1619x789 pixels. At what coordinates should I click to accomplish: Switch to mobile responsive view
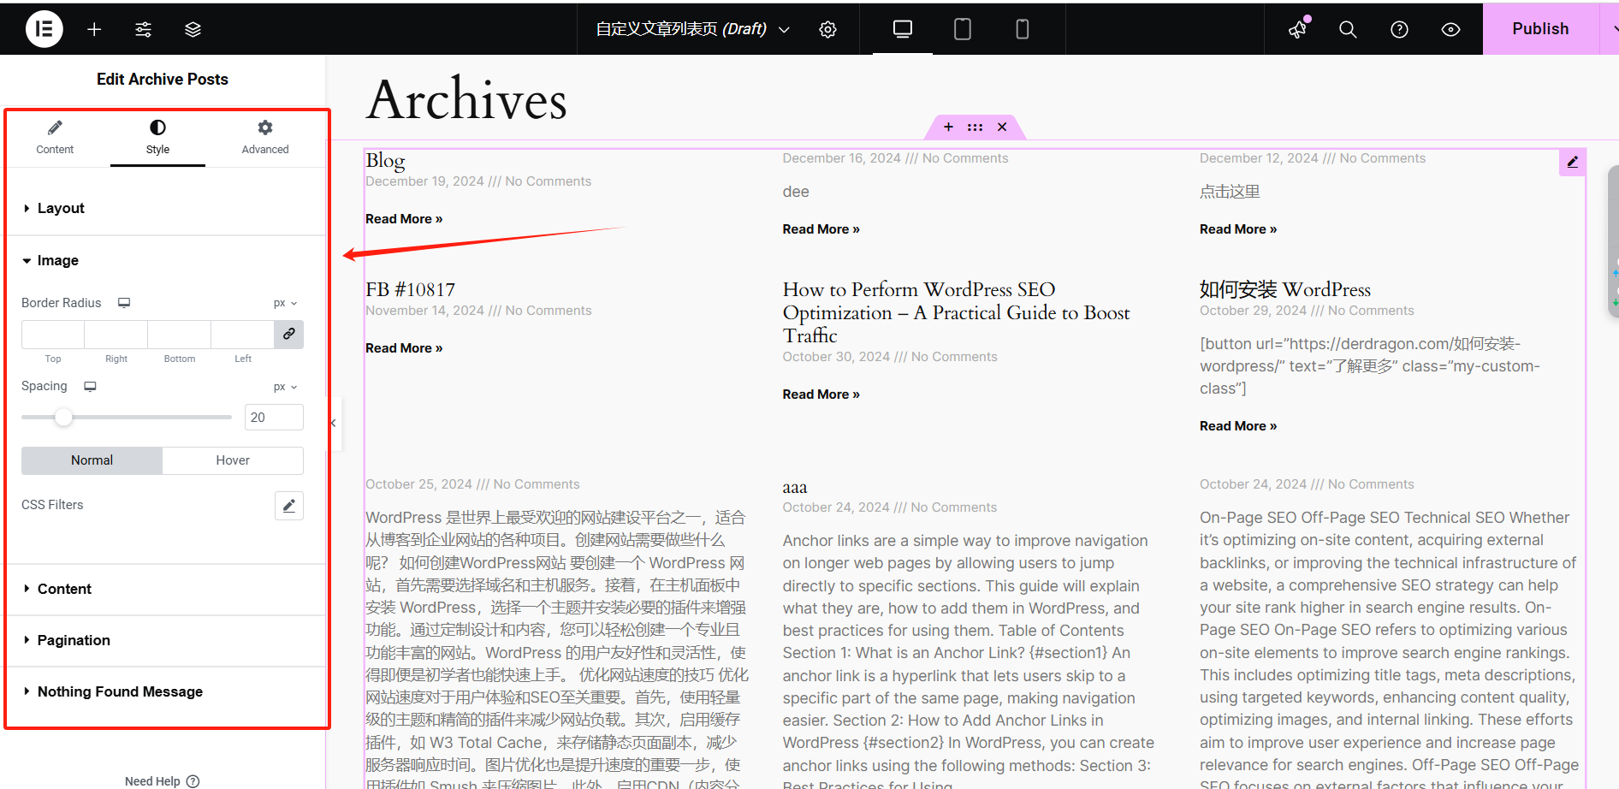point(1022,28)
